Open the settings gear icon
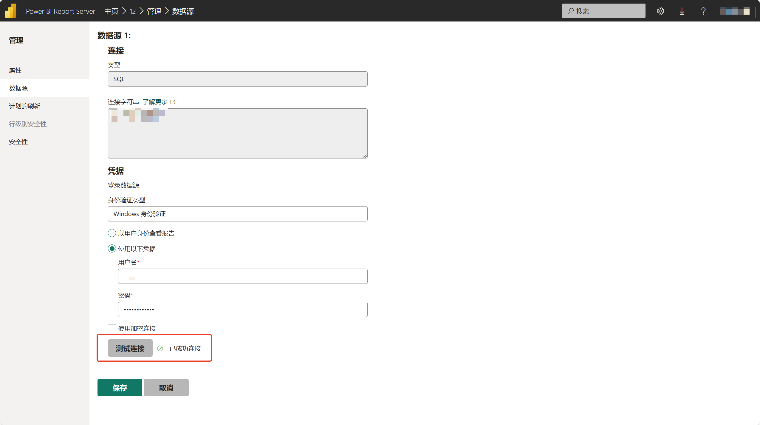The image size is (760, 425). point(661,11)
